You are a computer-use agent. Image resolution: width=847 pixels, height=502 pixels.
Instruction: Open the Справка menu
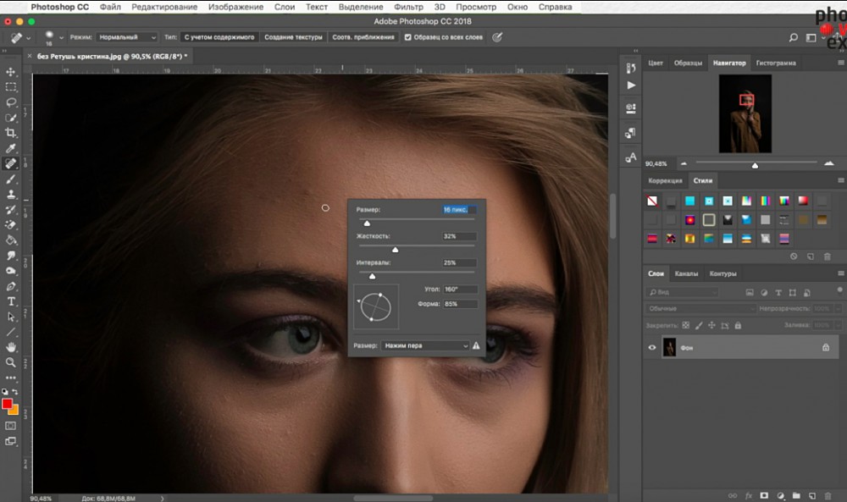555,7
